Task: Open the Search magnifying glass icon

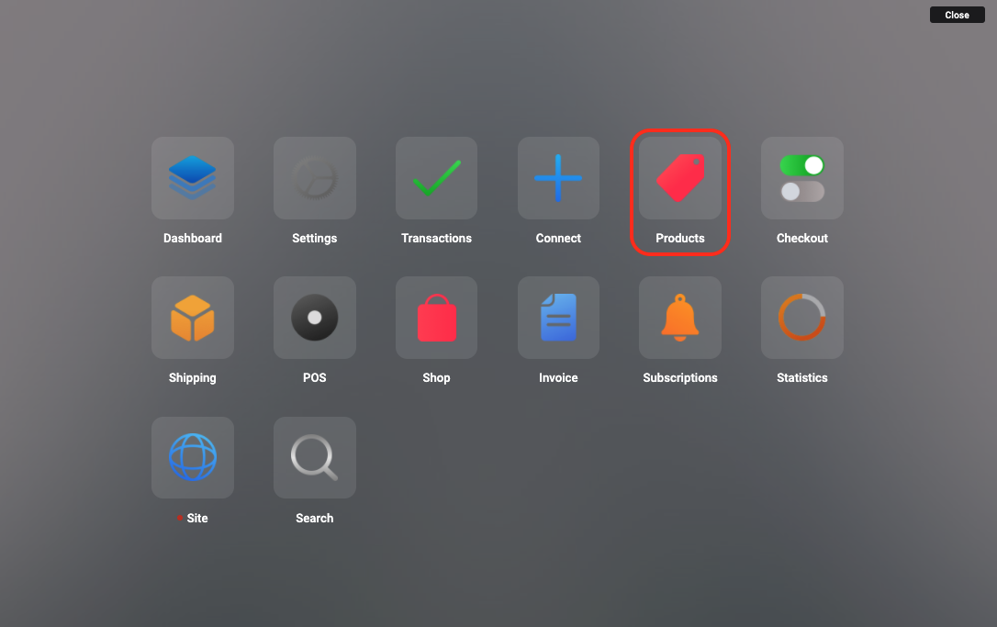Action: (315, 457)
